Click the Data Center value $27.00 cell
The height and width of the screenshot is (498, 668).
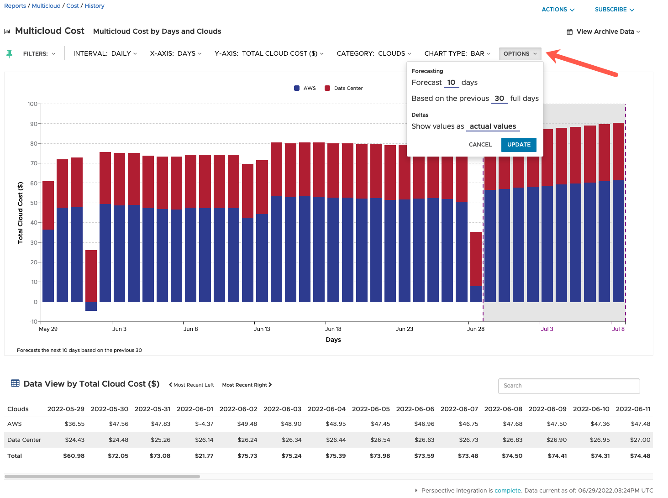(x=640, y=440)
